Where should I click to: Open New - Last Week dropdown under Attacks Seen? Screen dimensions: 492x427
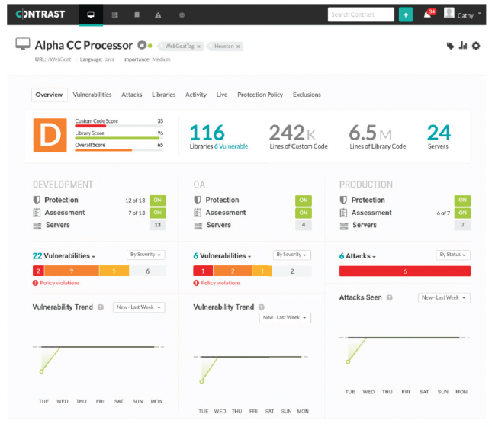444,297
